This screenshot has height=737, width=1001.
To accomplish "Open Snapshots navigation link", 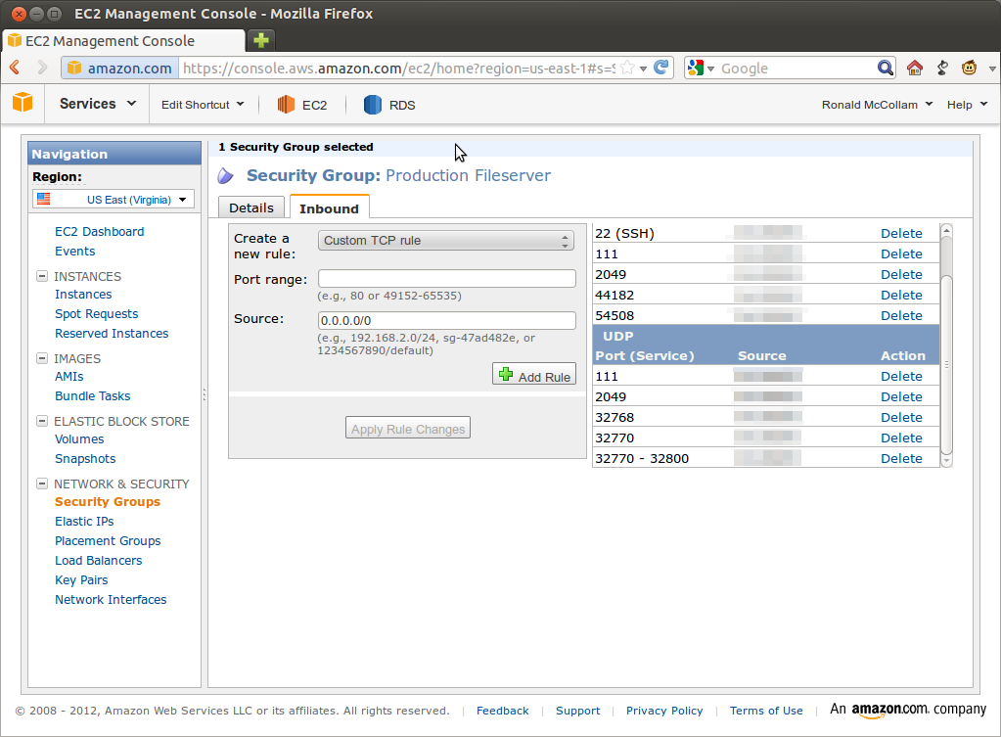I will click(x=85, y=459).
